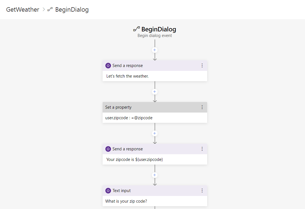305x209 pixels.
Task: Open the ellipsis menu on the Text input node
Action: pos(202,190)
